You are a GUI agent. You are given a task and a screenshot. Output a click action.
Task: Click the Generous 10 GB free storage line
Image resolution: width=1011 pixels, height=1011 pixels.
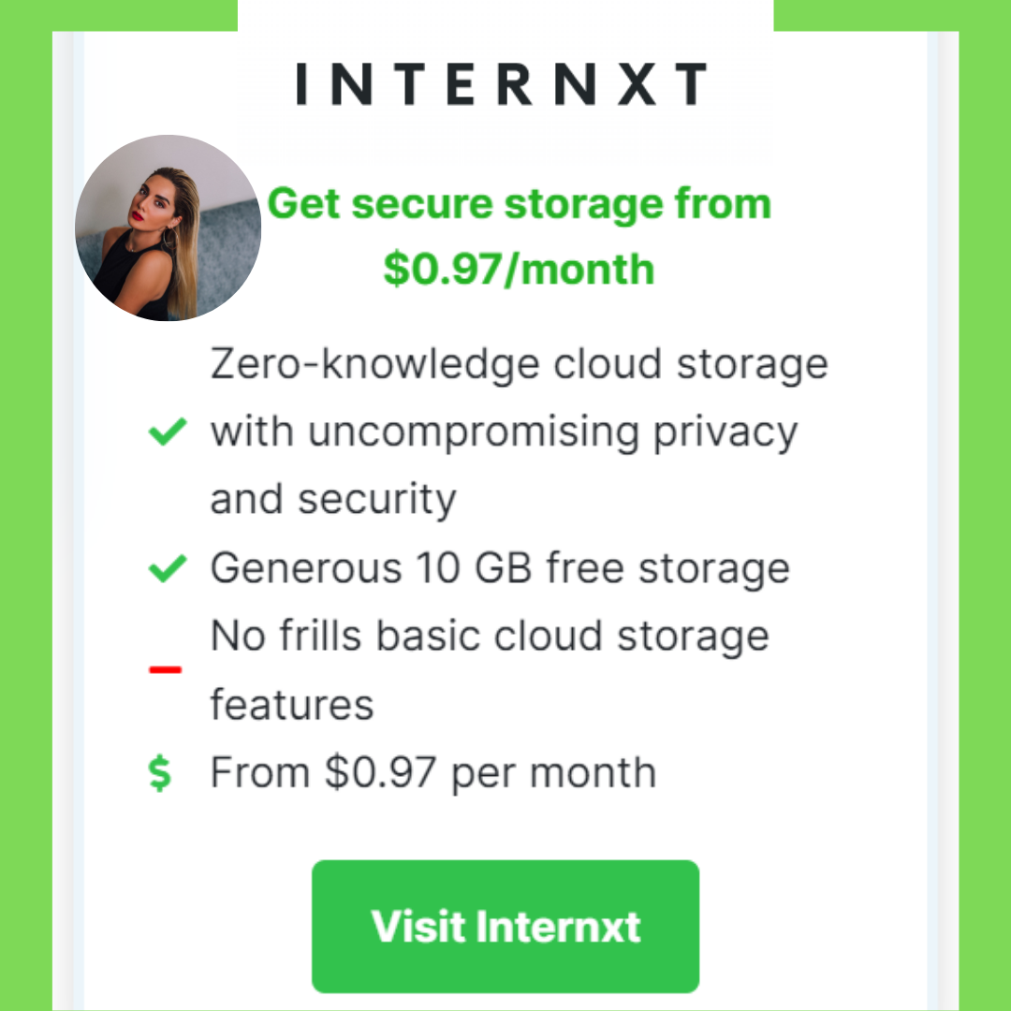click(x=500, y=567)
